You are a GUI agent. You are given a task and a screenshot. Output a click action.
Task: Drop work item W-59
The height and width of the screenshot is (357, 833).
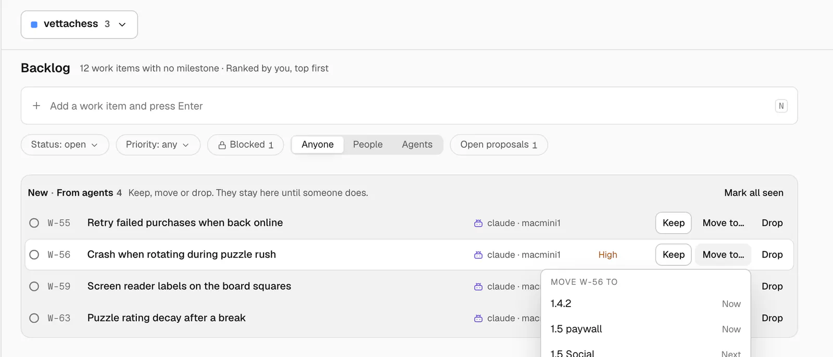point(772,286)
